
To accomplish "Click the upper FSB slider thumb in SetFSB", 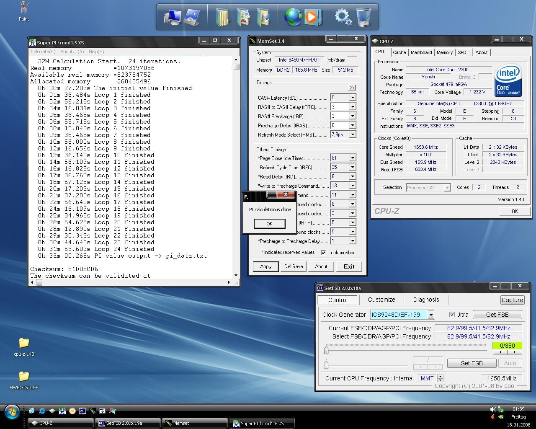I will [326, 350].
